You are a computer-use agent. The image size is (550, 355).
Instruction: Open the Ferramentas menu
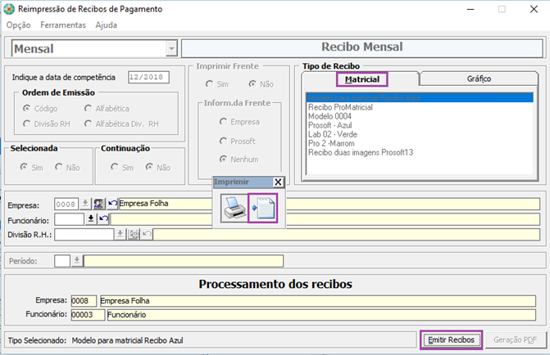(63, 25)
